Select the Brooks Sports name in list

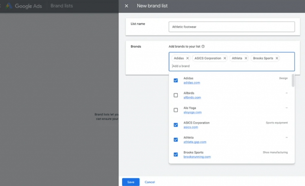point(193,152)
